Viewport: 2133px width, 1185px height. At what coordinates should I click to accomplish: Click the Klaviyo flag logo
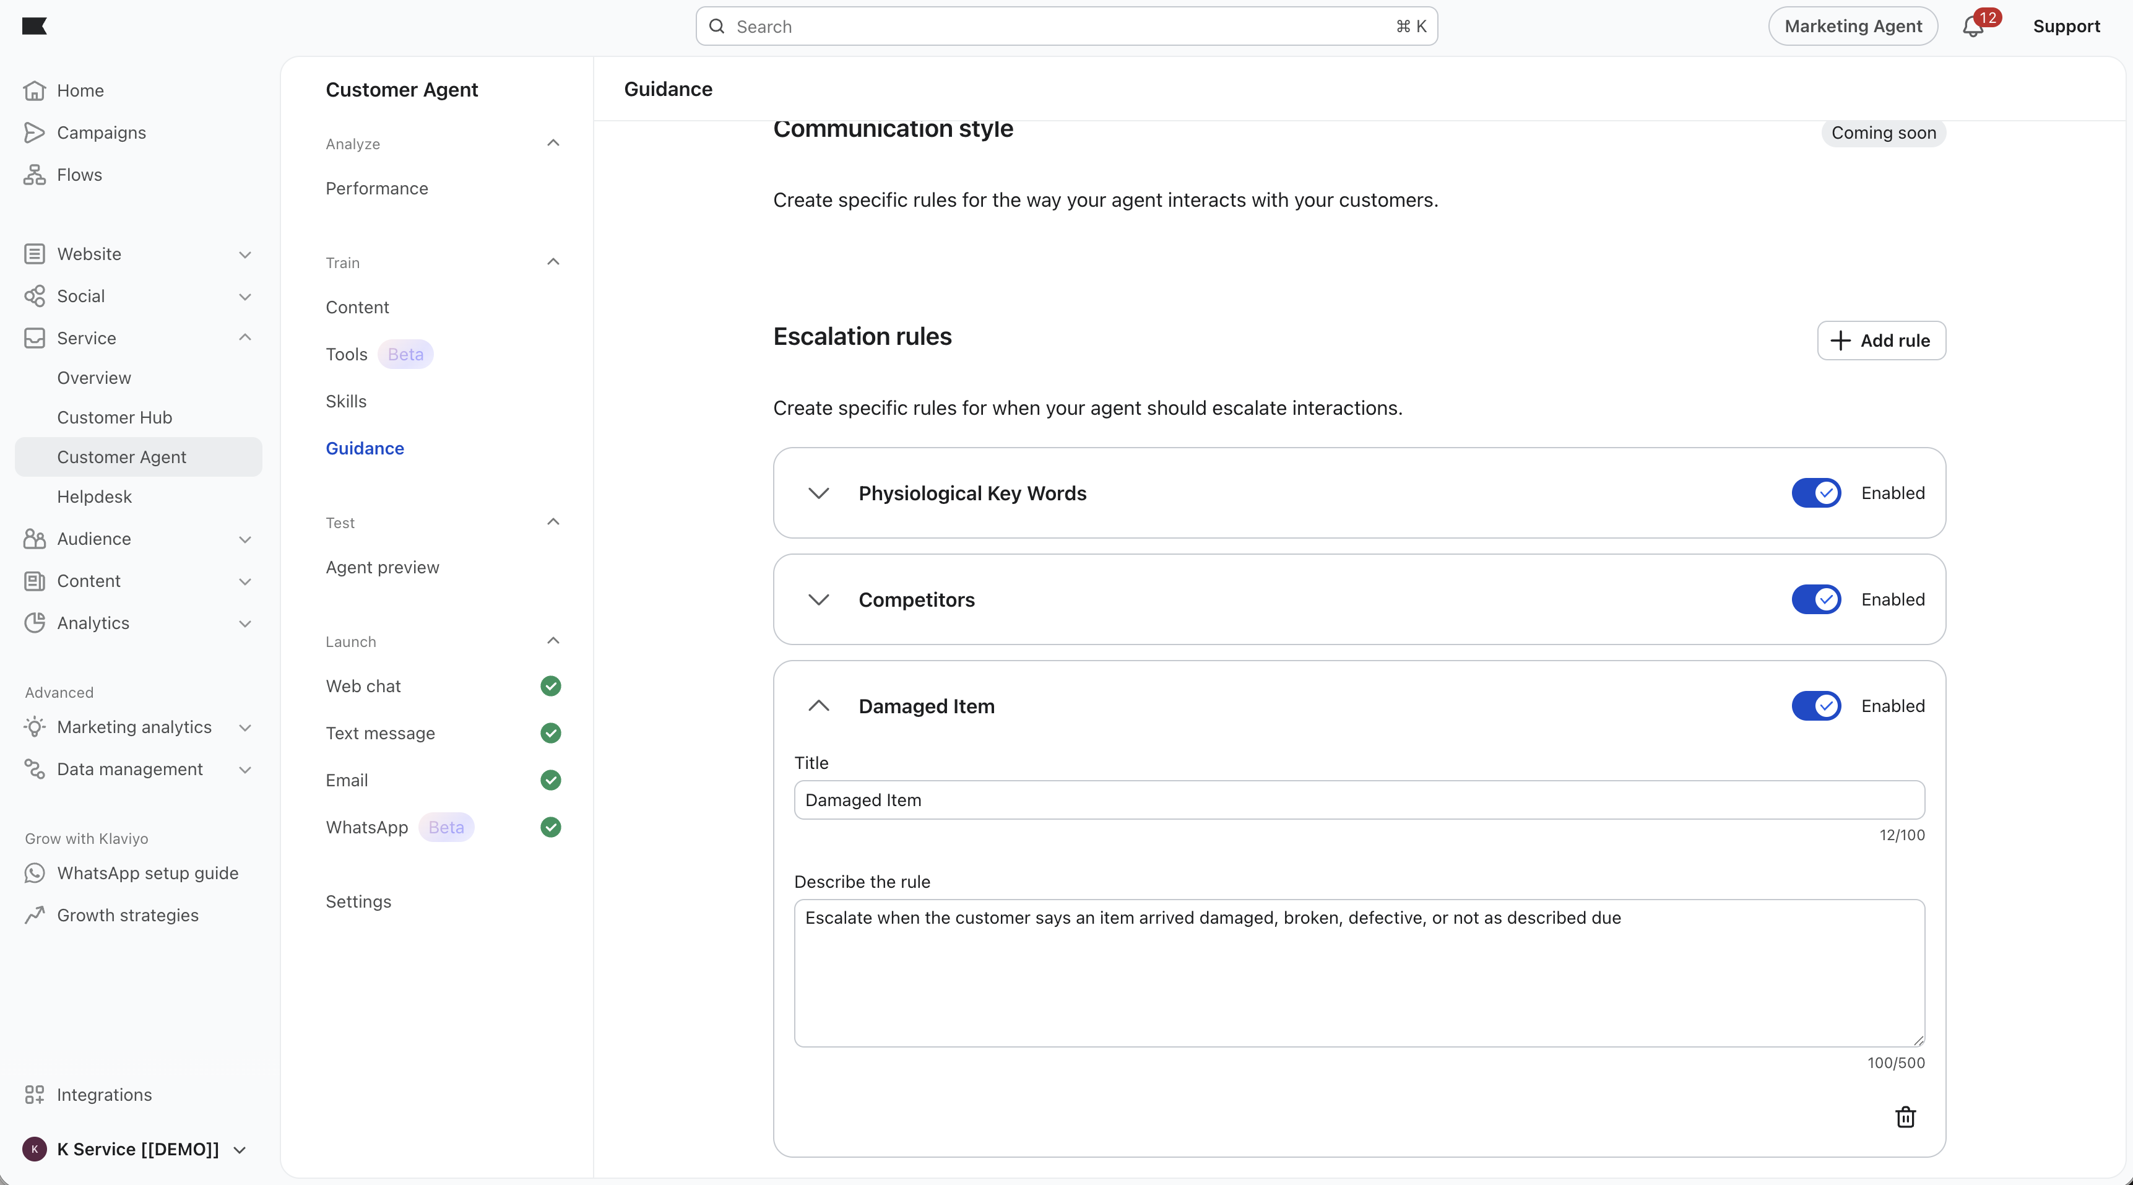(x=34, y=27)
